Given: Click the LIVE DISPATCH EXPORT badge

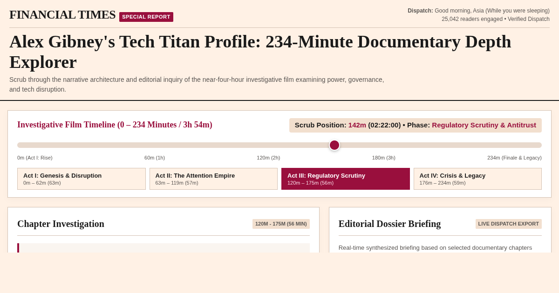Looking at the screenshot, I should [509, 224].
